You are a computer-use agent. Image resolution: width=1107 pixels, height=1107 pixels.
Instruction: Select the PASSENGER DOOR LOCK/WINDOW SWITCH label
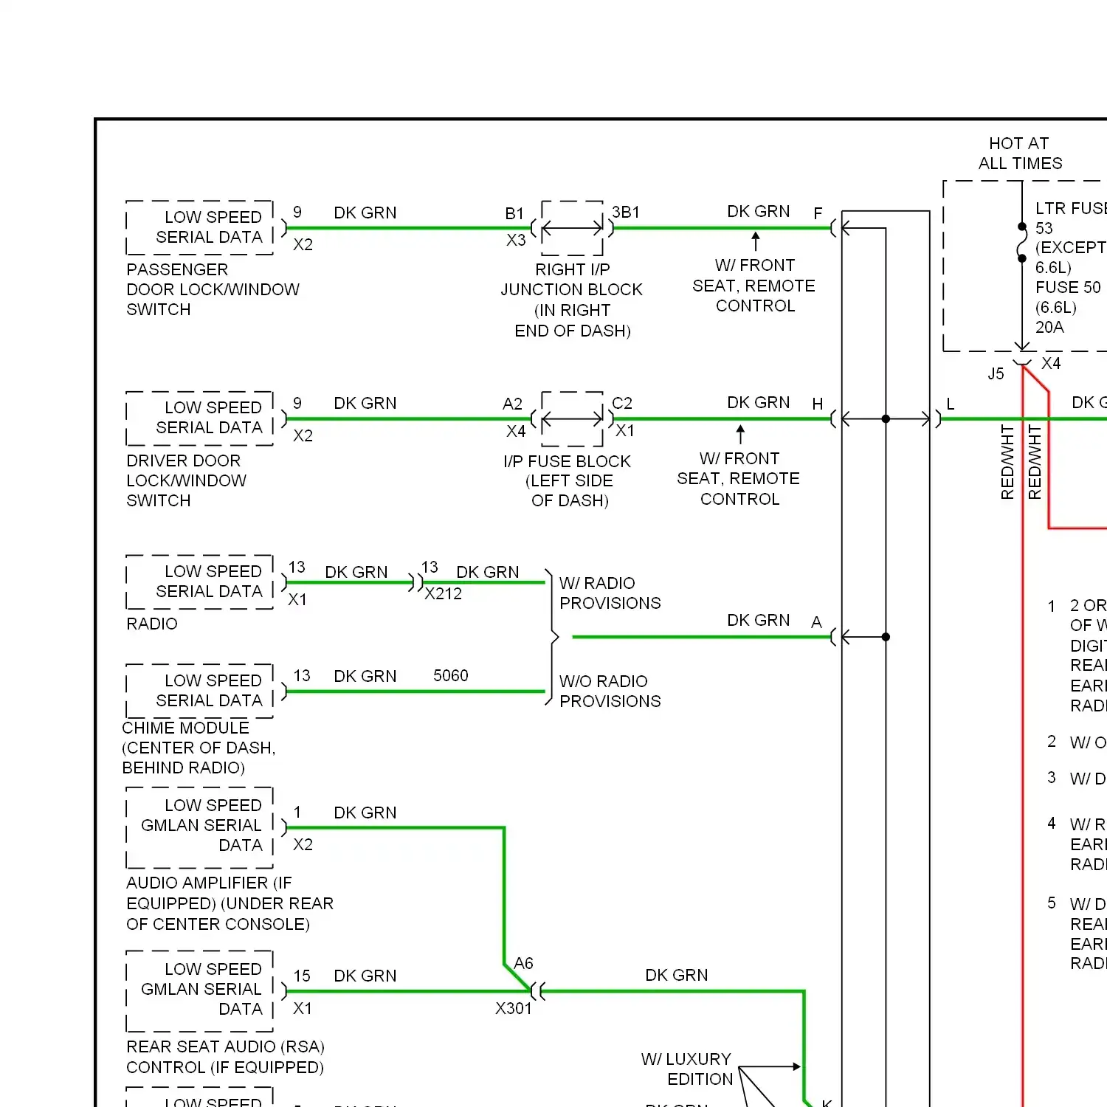pos(213,289)
